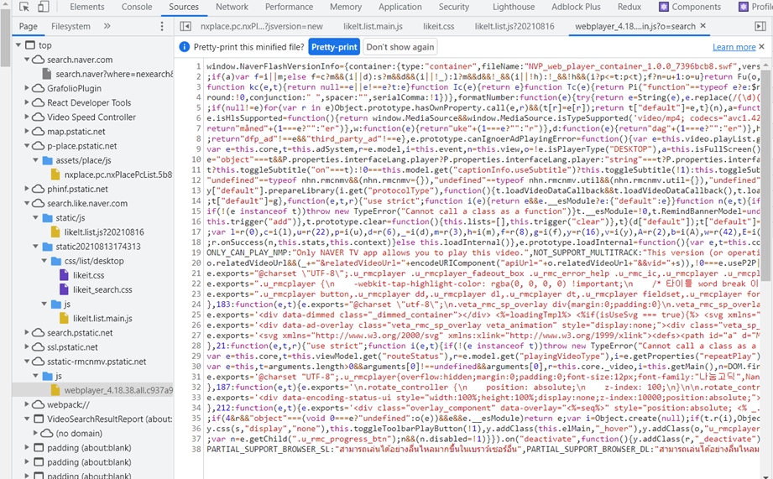The width and height of the screenshot is (773, 479).
Task: Activate the inspect element picker icon
Action: click(x=24, y=7)
